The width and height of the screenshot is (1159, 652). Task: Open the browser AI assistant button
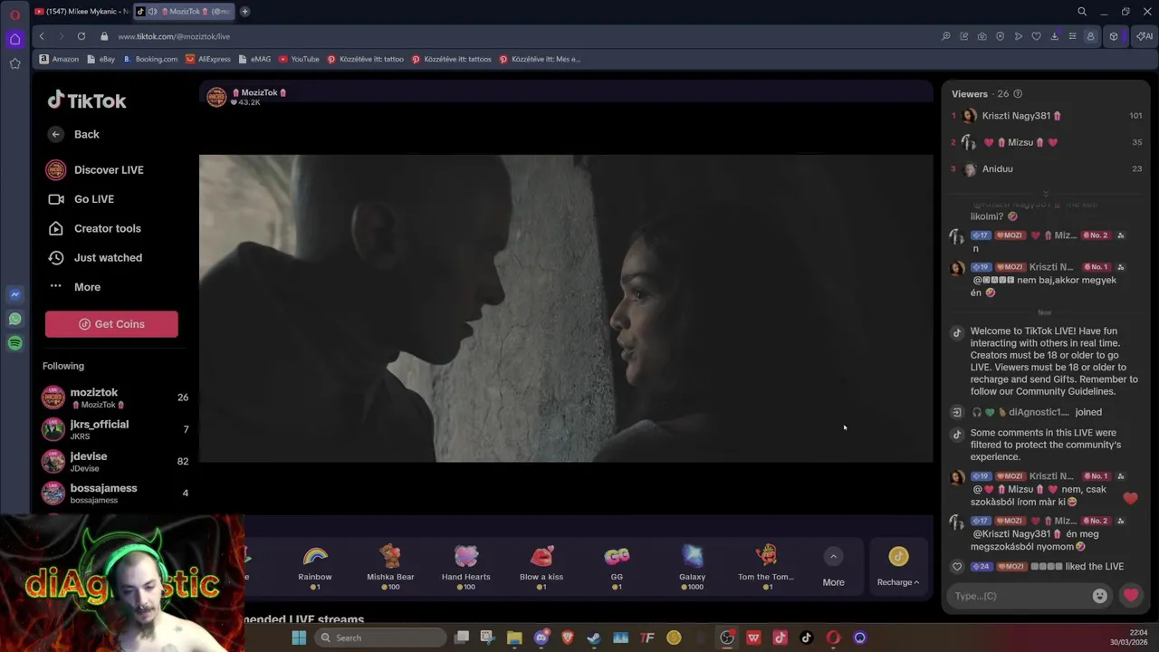point(1145,36)
